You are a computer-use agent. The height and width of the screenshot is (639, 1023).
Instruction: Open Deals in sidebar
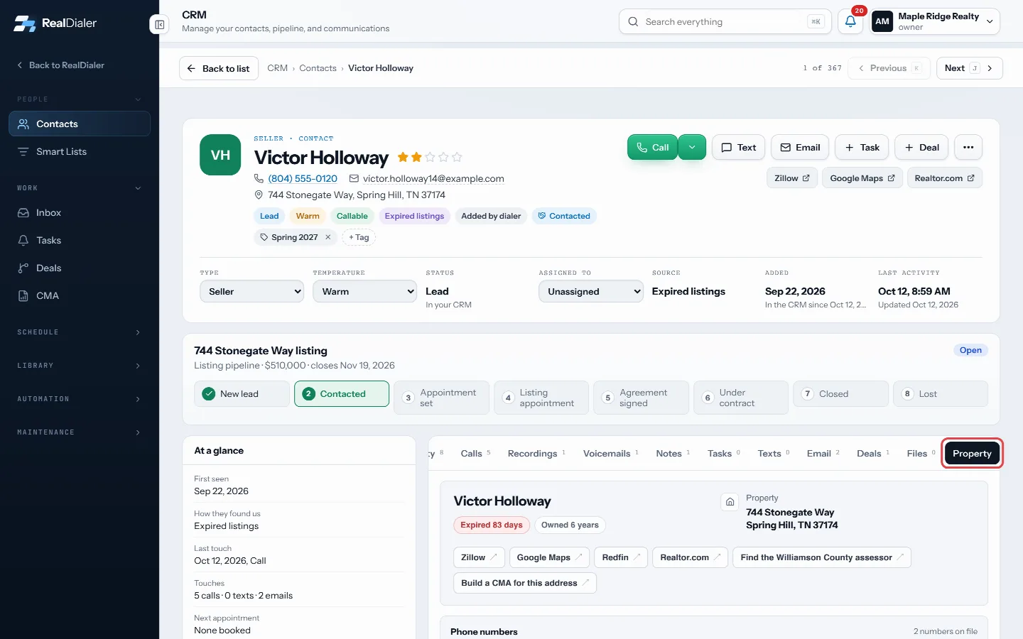coord(80,268)
